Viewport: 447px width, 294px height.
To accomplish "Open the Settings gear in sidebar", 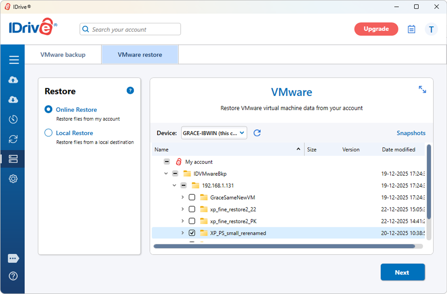I will 13,179.
